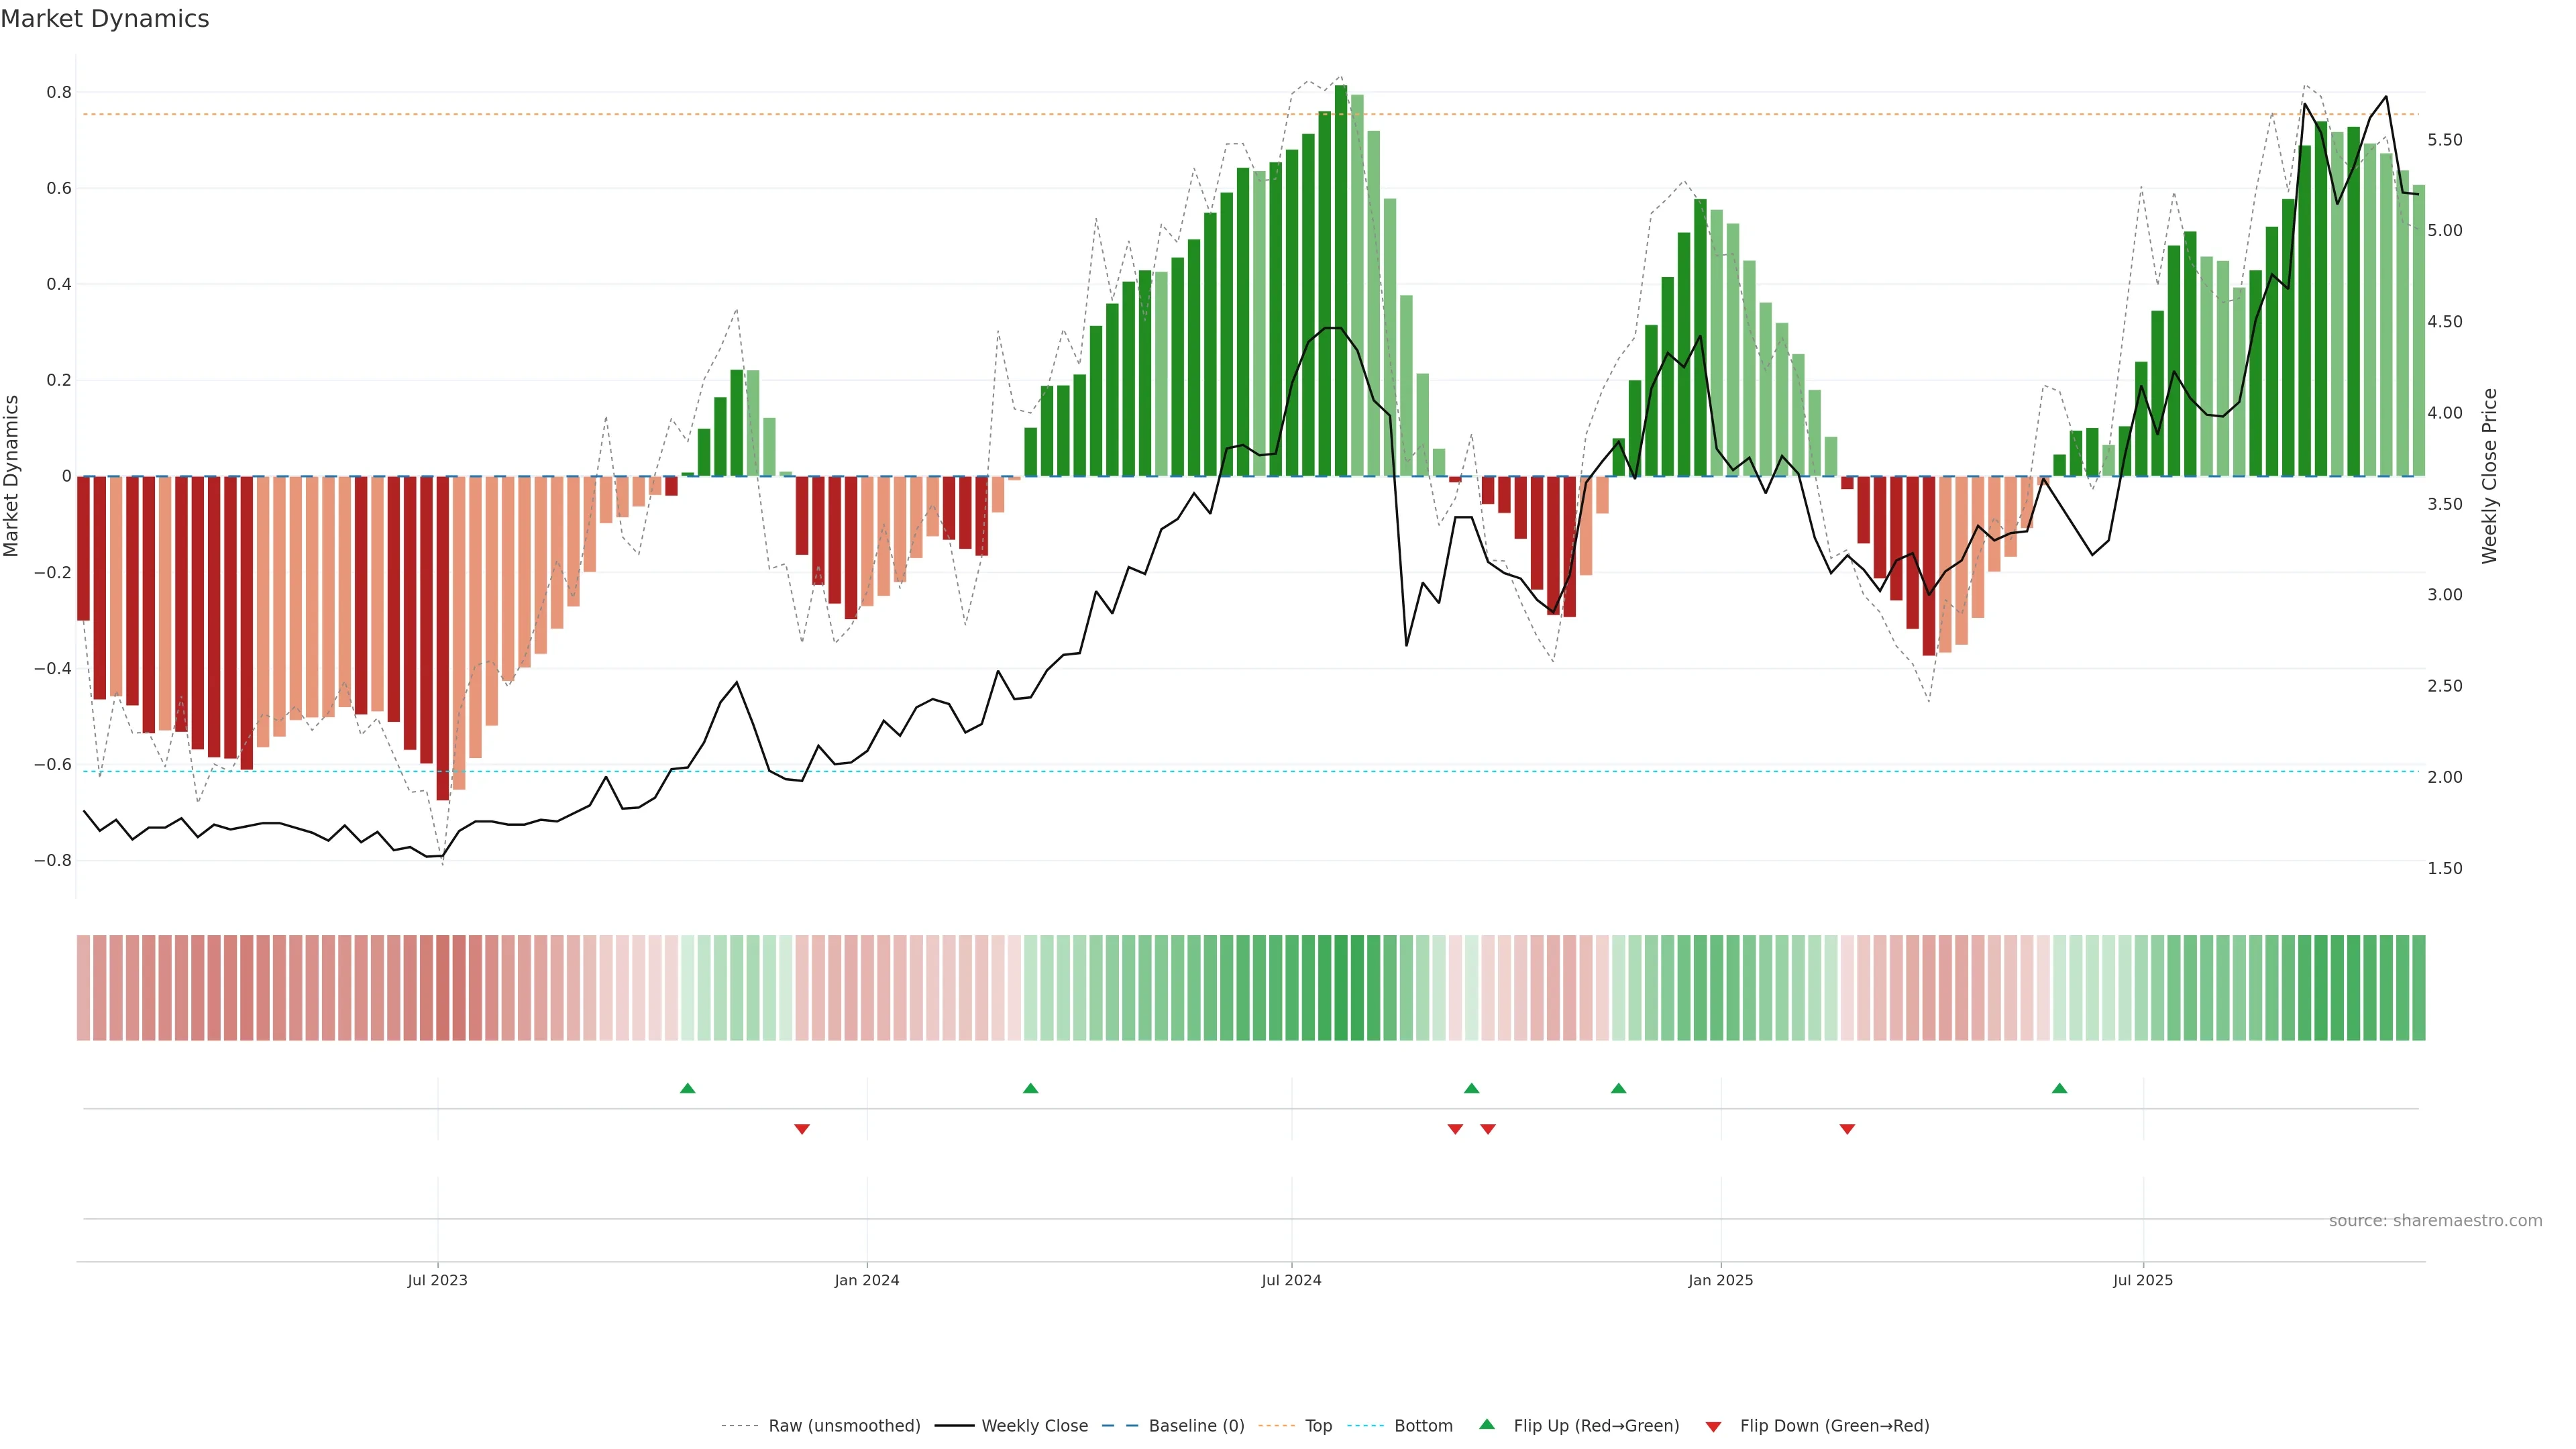
Task: Click the green flip-up marker near November 2024
Action: [1618, 1088]
